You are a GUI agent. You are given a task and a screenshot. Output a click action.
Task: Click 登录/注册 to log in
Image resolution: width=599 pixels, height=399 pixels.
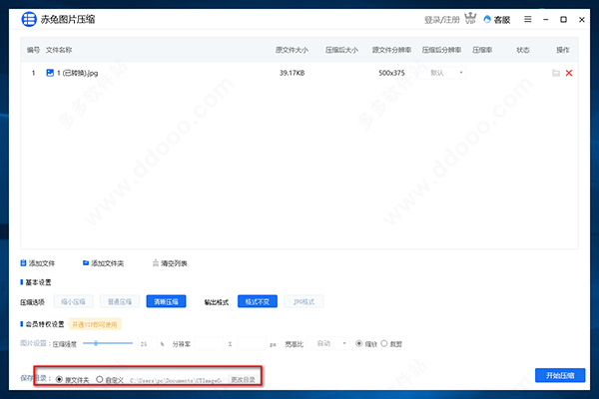442,20
